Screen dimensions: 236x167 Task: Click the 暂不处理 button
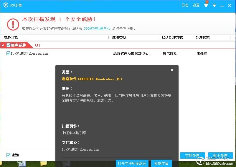[220, 156]
